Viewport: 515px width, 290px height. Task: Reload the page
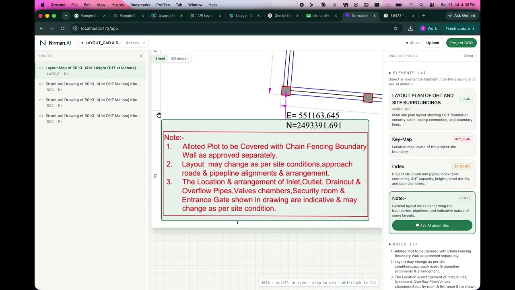(62, 29)
